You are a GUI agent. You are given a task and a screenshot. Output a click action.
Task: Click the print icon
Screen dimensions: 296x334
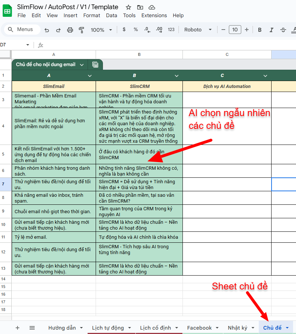pyautogui.click(x=70, y=30)
